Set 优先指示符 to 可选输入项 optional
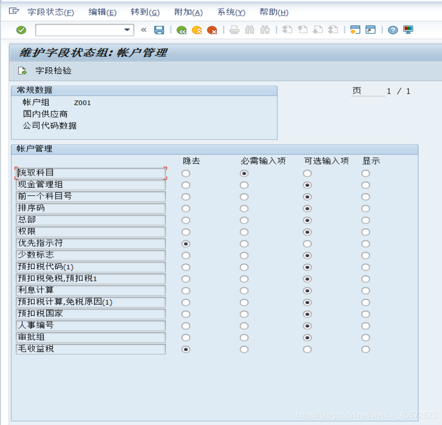442x425 pixels. click(307, 244)
